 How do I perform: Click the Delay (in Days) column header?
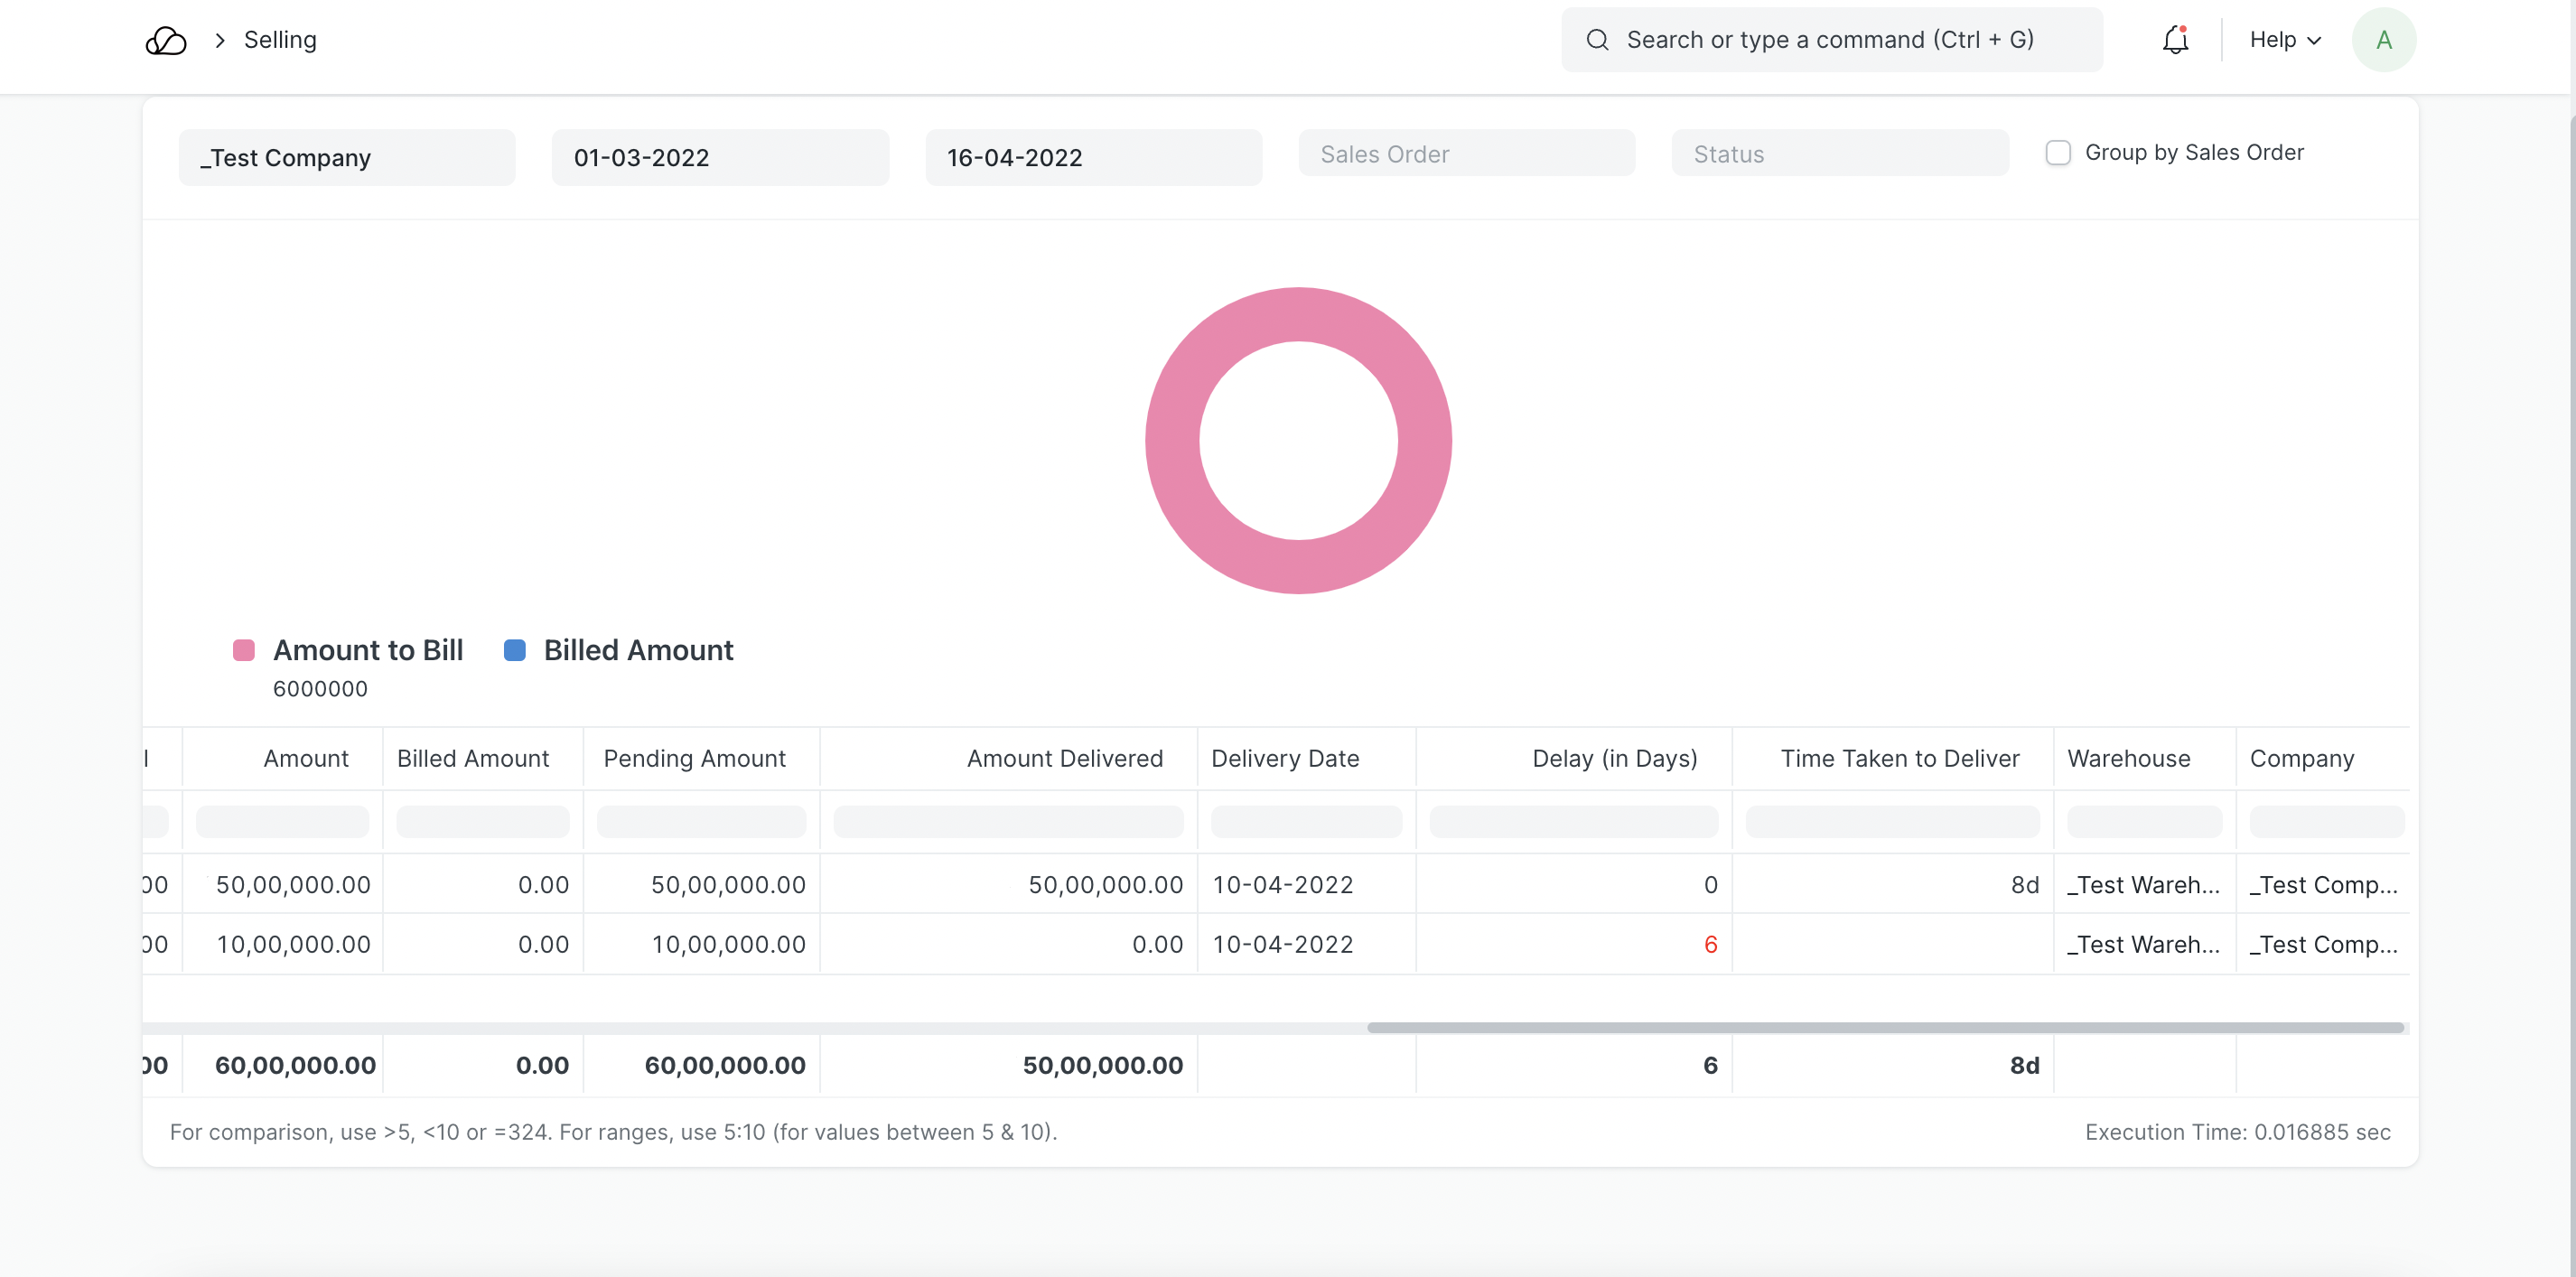click(1614, 758)
